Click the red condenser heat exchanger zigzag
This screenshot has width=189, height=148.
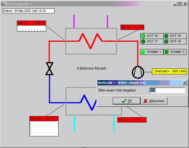[x=90, y=41]
